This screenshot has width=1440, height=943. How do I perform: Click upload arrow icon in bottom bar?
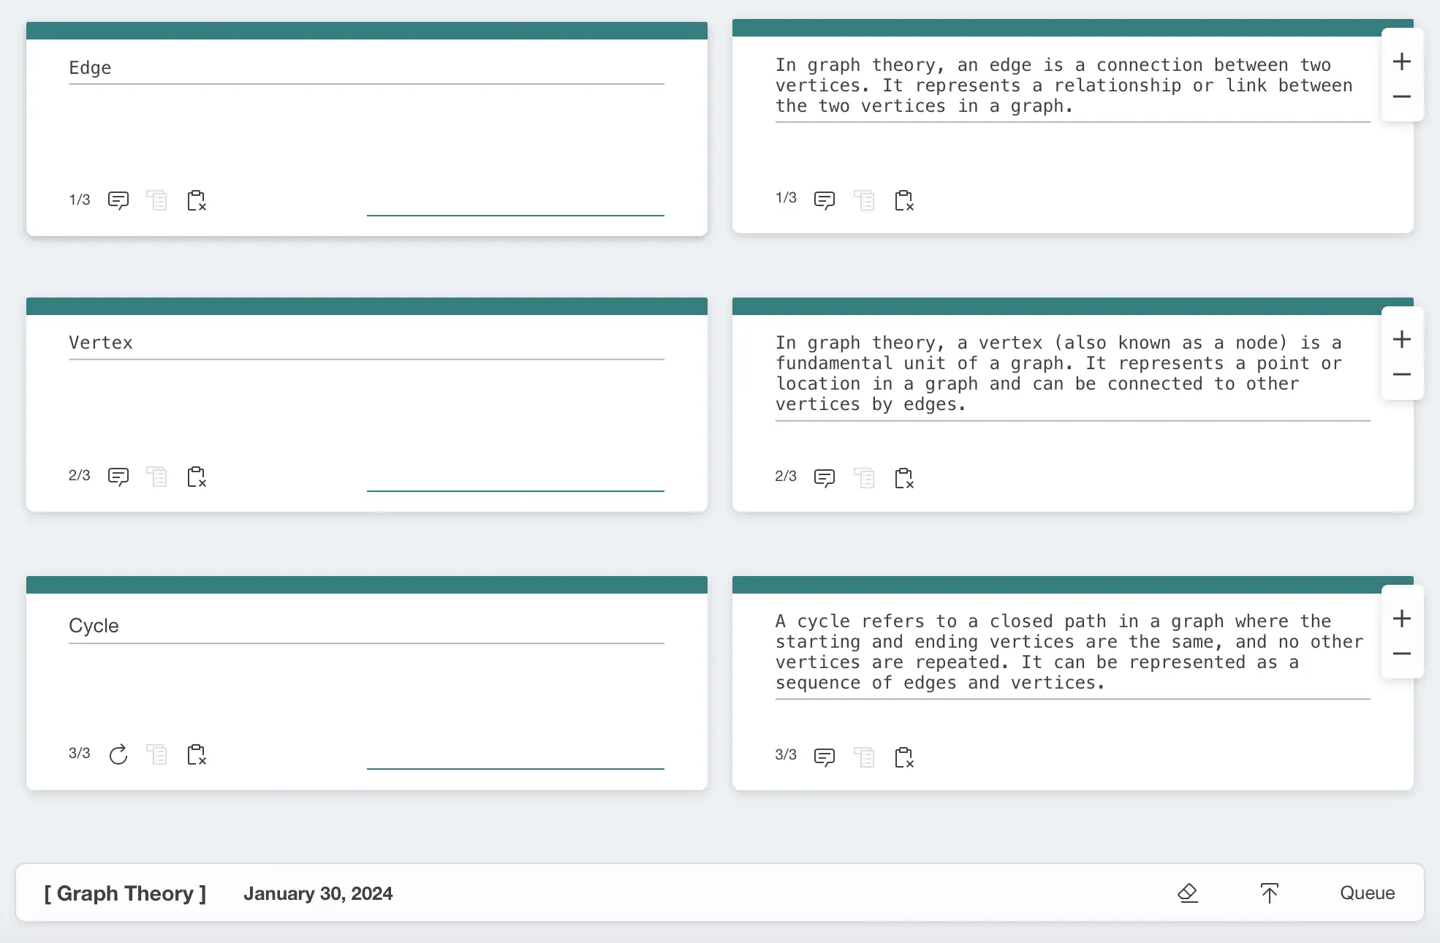click(1270, 893)
